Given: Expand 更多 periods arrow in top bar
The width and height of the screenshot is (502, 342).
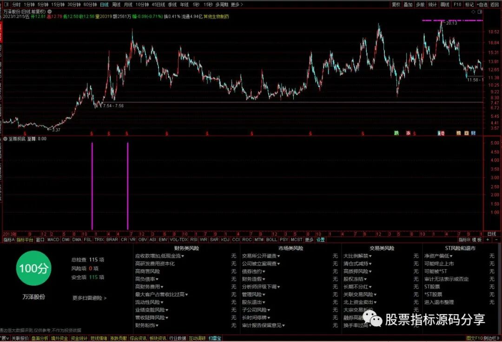Looking at the screenshot, I should [x=237, y=5].
